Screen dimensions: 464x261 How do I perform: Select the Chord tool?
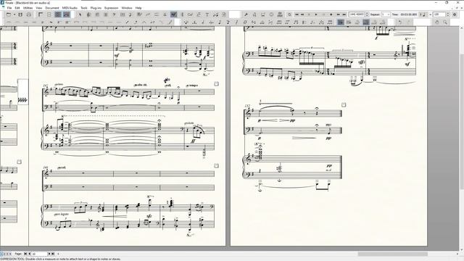click(x=190, y=14)
